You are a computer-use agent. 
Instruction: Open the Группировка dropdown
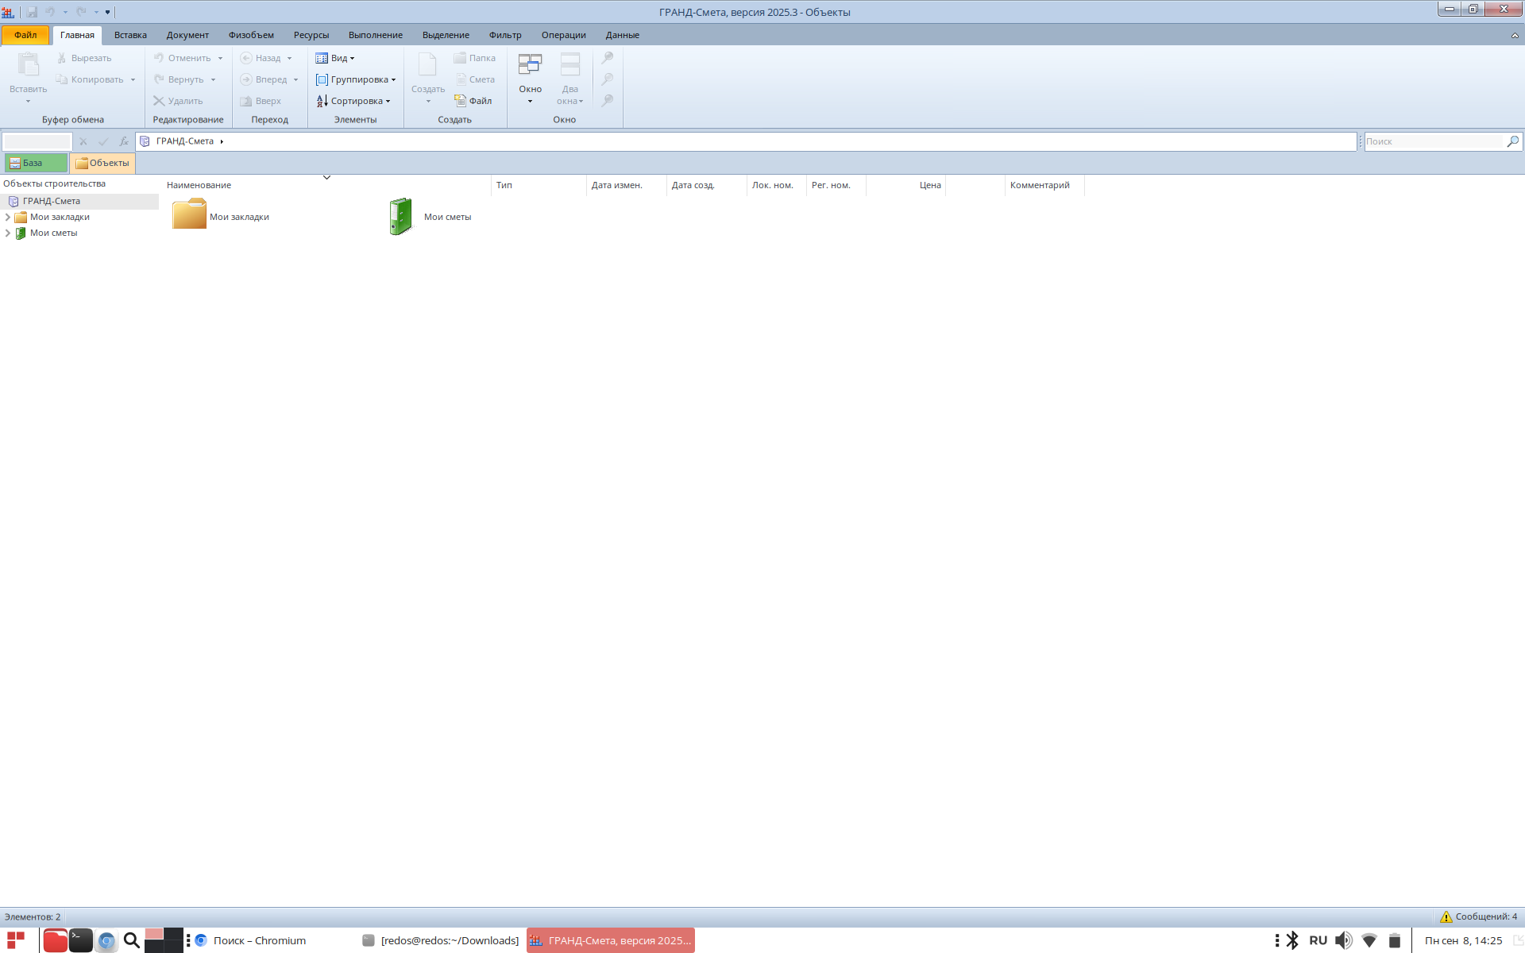tap(356, 79)
